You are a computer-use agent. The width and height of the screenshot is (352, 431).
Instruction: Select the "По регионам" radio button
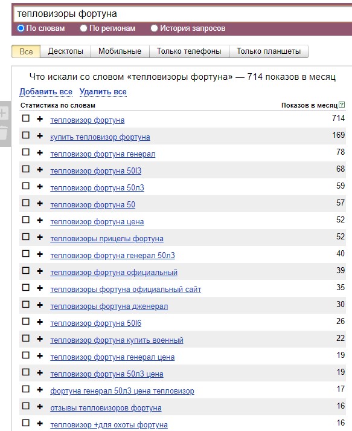click(x=83, y=28)
